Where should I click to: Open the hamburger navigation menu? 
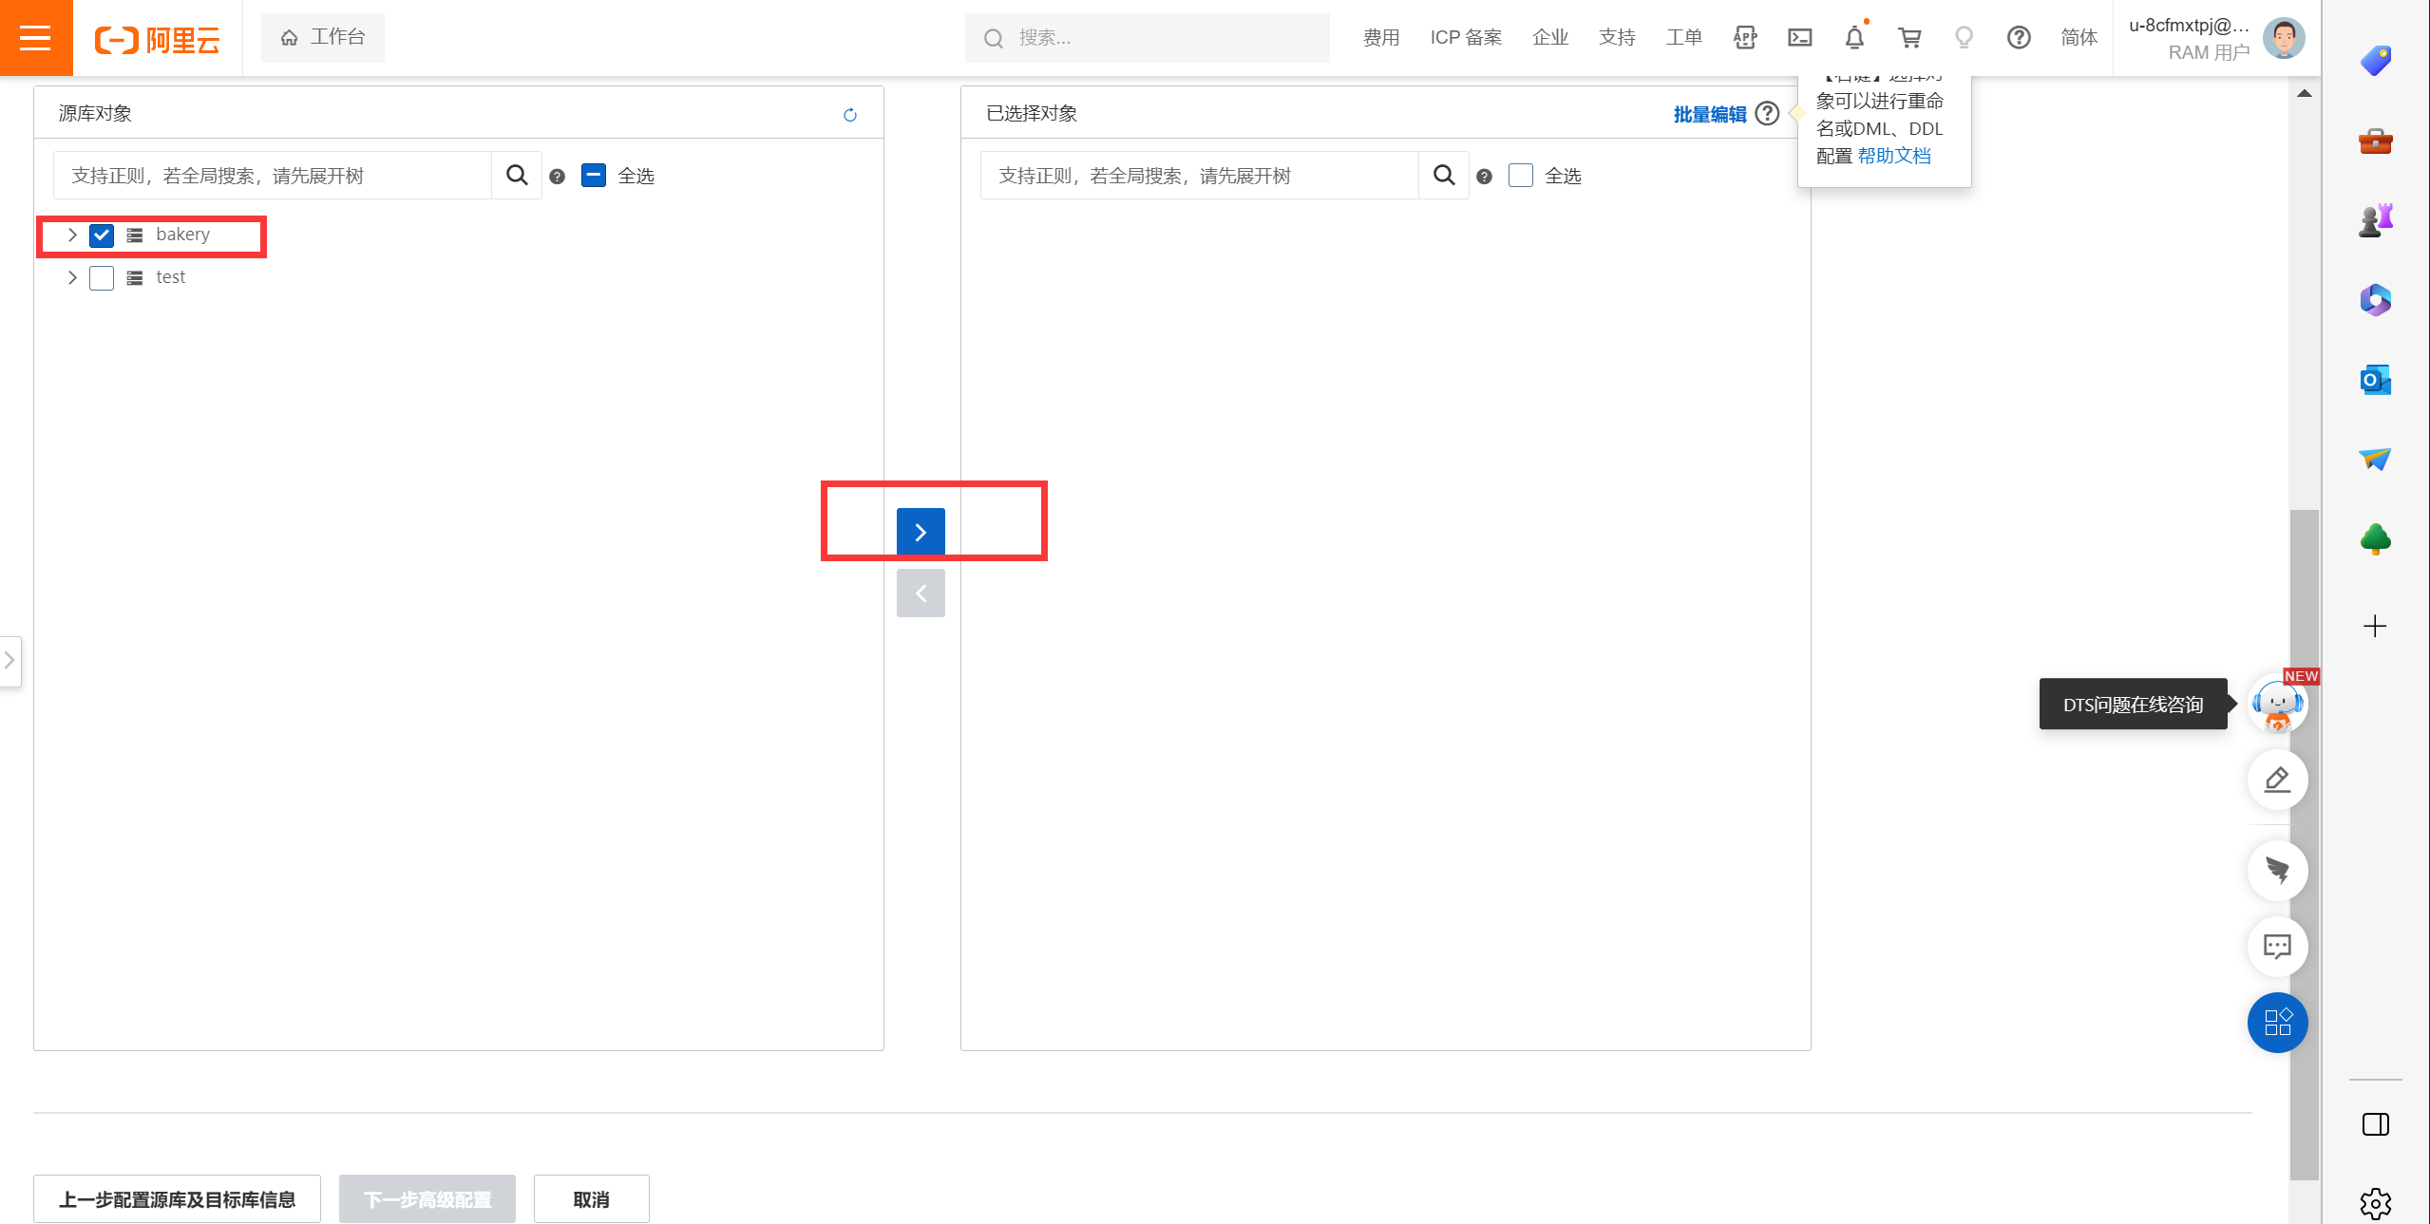pyautogui.click(x=36, y=38)
